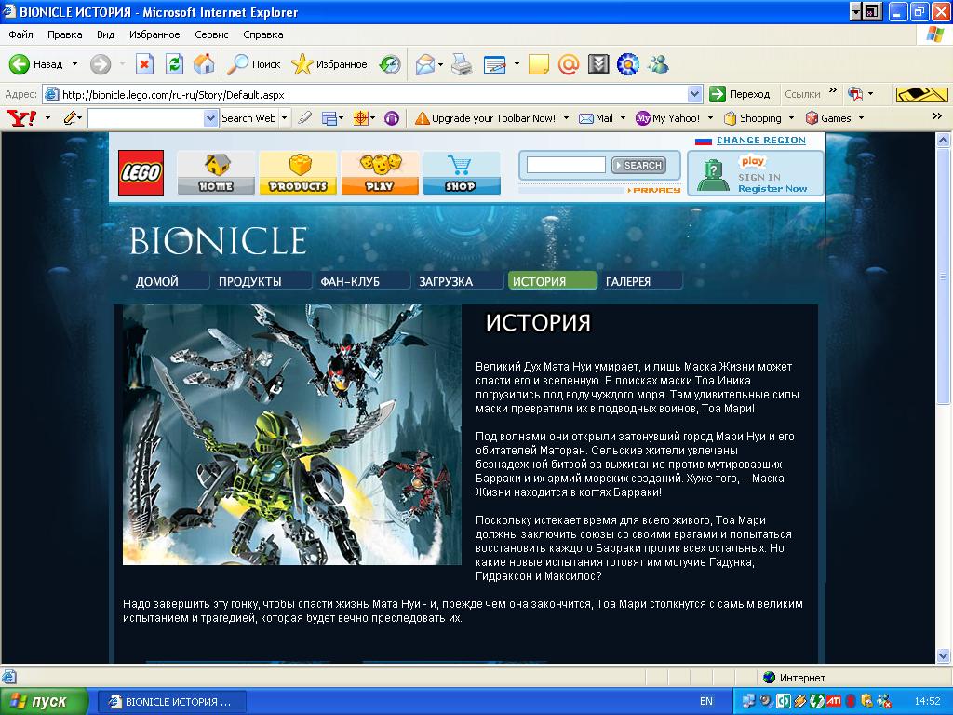Viewport: 953px width, 715px height.
Task: Click the ATI tray icon
Action: 834,701
